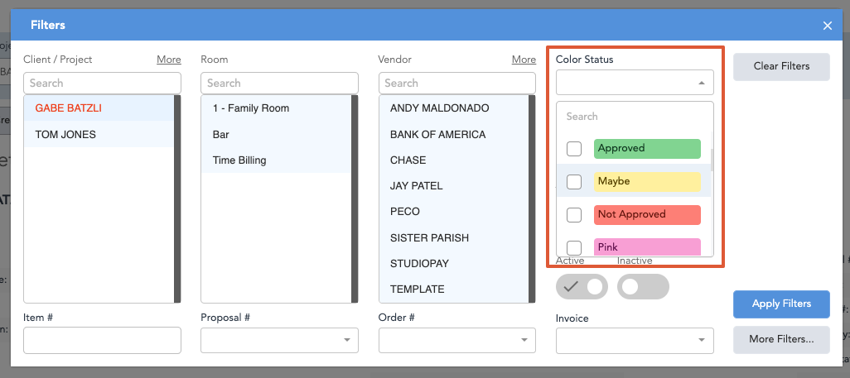Click the Room list scrollbar
The height and width of the screenshot is (378, 850).
[x=355, y=199]
